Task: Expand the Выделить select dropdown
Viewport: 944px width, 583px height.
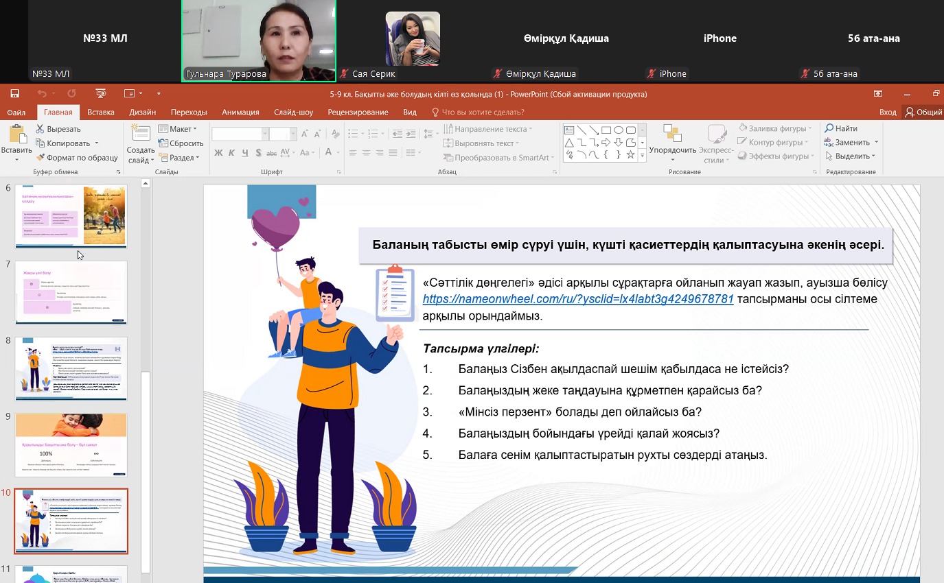Action: point(851,157)
